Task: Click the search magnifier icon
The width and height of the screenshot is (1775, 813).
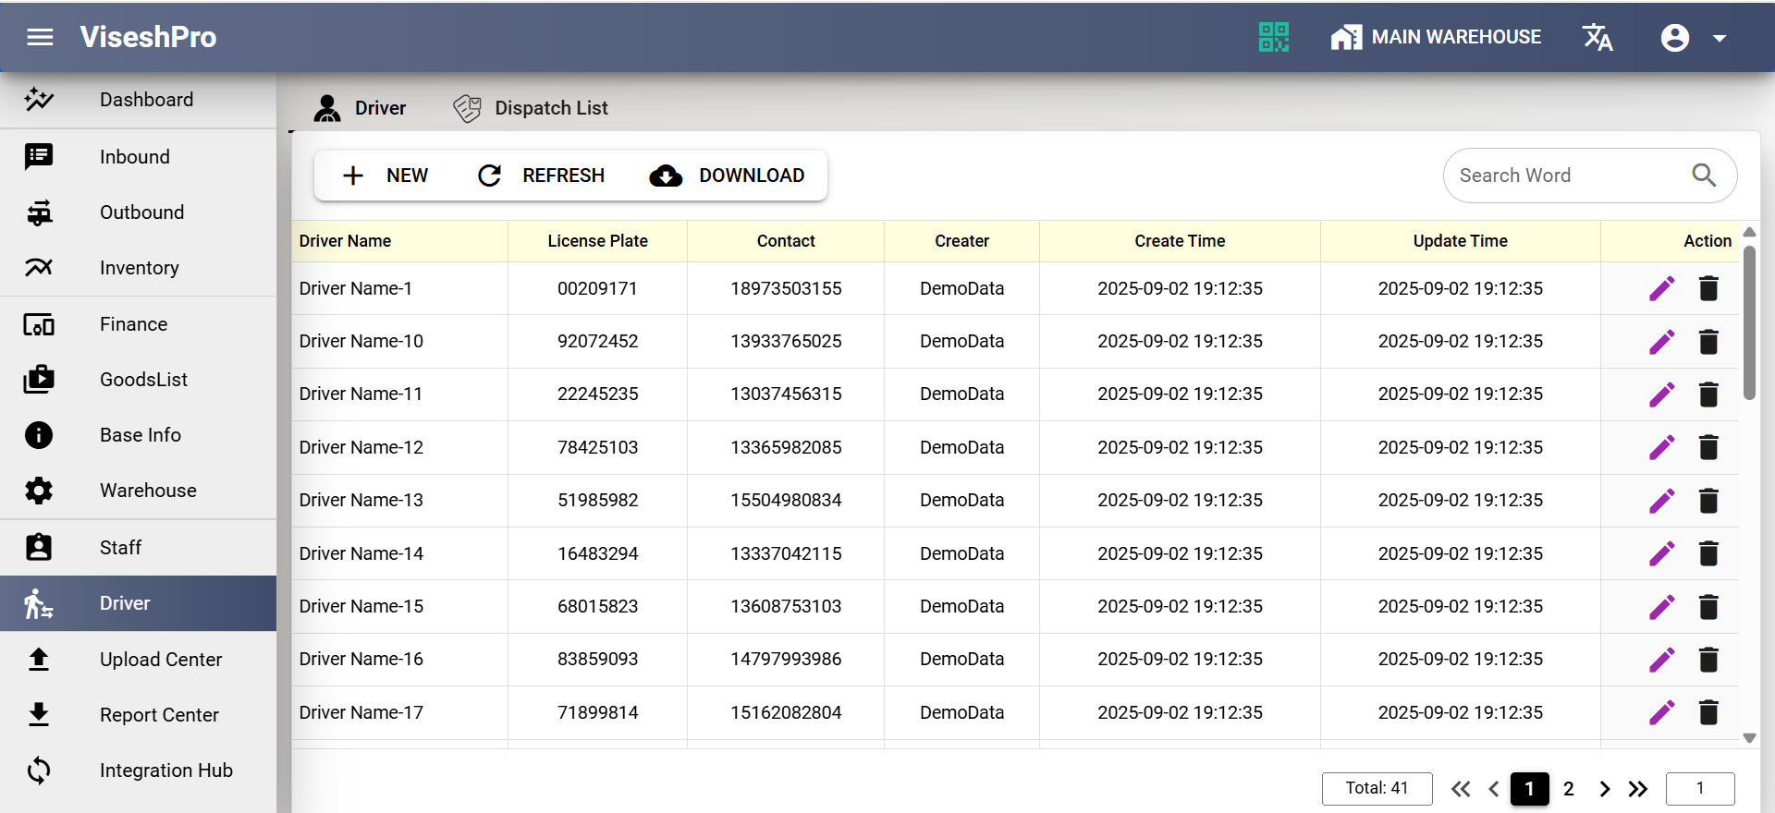Action: click(1704, 175)
